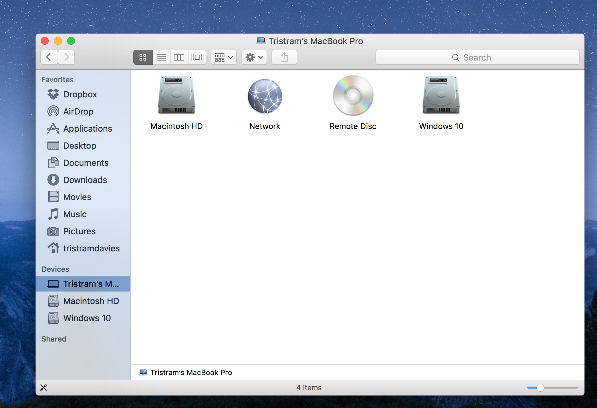Switch to list view
The width and height of the screenshot is (597, 408).
click(161, 57)
